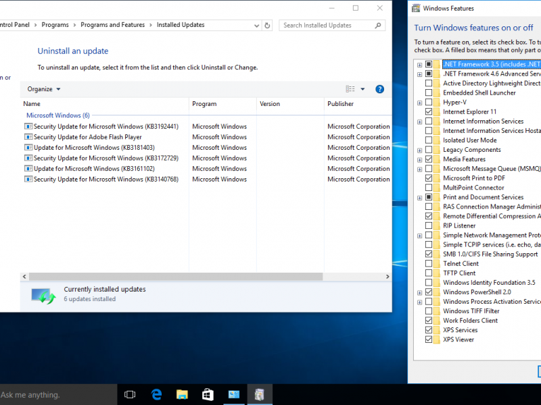541x405 pixels.
Task: Click the Ask me anything search box
Action: [x=58, y=395]
